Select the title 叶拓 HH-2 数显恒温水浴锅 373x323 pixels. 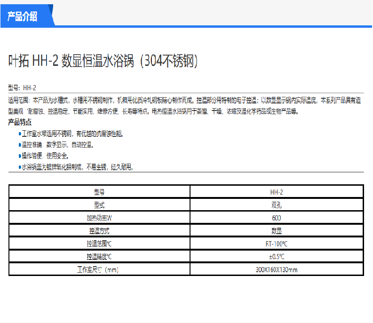tap(103, 61)
